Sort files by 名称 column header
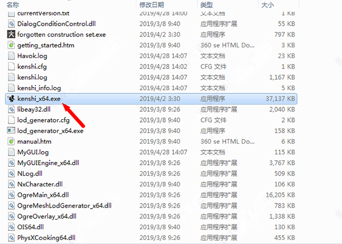This screenshot has width=342, height=244. point(13,5)
